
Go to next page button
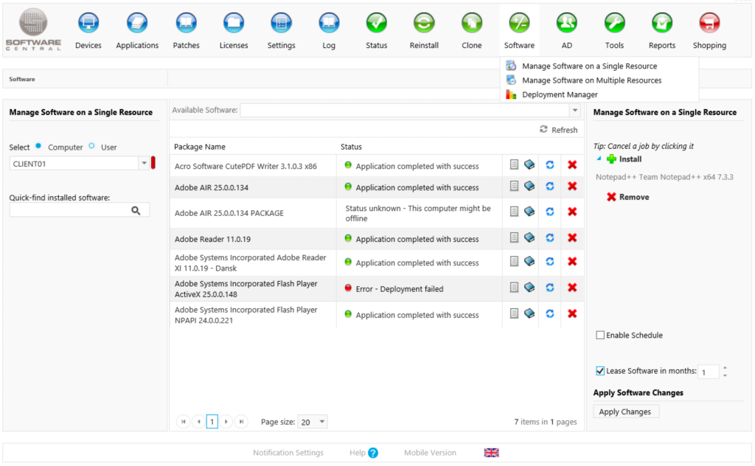pos(226,422)
